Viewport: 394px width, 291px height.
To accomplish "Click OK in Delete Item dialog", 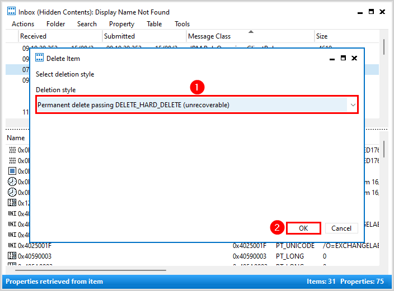I will [303, 228].
